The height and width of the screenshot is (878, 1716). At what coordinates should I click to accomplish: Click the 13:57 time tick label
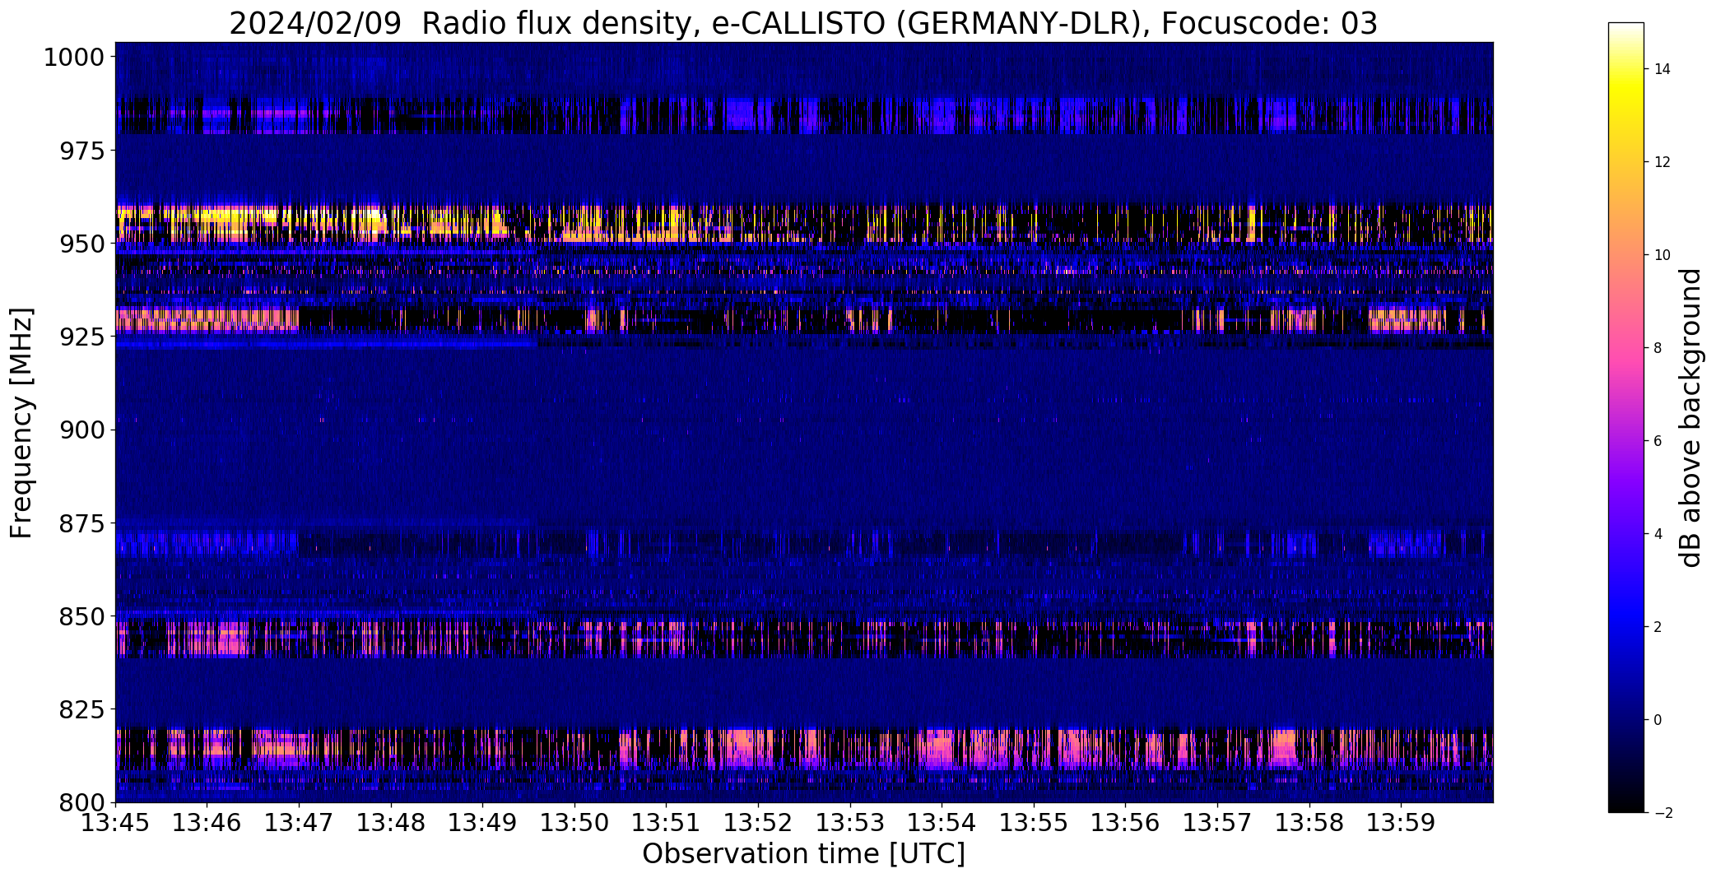point(1217,823)
